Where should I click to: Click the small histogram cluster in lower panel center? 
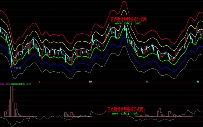(67, 114)
